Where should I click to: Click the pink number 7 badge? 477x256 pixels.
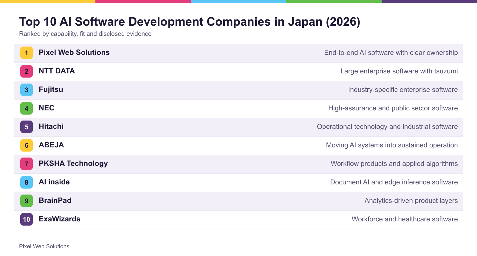[x=27, y=164]
